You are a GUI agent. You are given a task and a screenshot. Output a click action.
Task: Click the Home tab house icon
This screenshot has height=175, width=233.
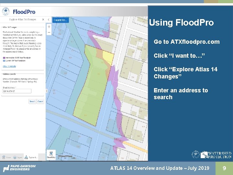point(4,157)
